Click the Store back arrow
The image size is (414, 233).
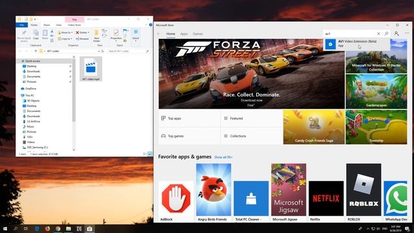(158, 34)
